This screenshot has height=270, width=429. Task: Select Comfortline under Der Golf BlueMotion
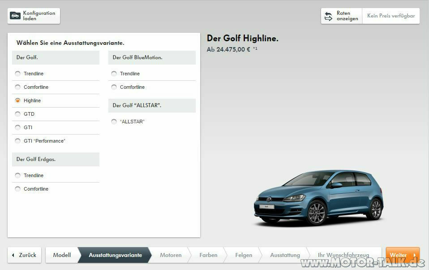pyautogui.click(x=114, y=87)
